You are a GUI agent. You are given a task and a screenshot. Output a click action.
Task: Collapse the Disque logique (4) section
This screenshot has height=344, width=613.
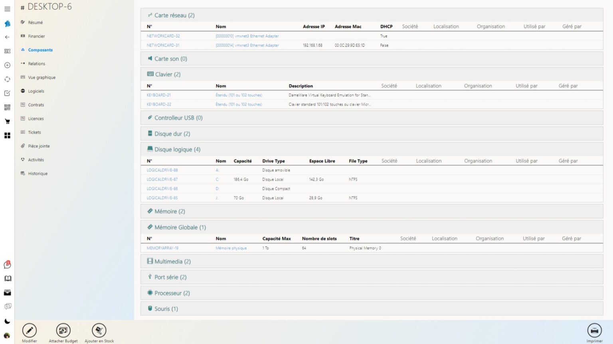[372, 149]
